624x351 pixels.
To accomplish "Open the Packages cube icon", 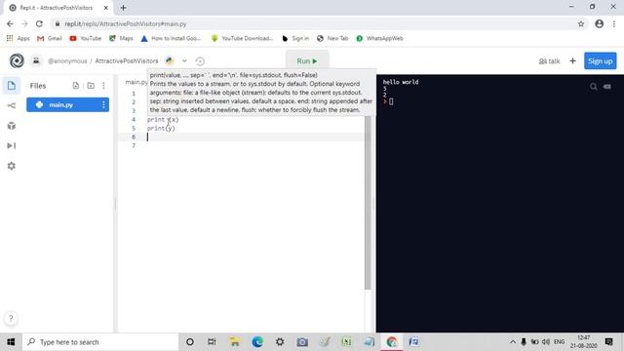I will pyautogui.click(x=12, y=126).
